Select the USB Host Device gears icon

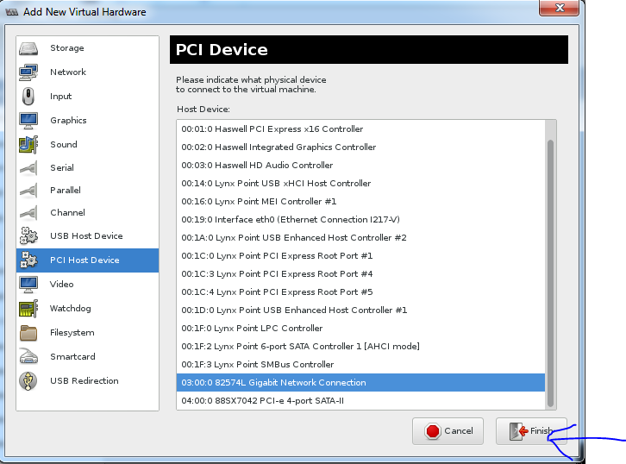pyautogui.click(x=28, y=236)
